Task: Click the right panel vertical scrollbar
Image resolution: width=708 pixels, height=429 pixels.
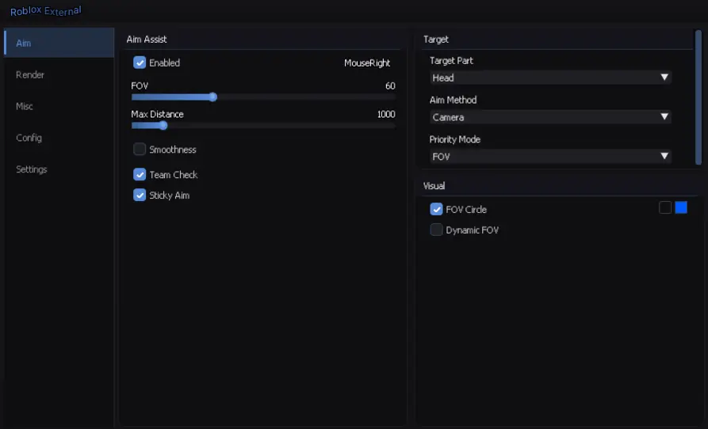Action: pos(698,97)
